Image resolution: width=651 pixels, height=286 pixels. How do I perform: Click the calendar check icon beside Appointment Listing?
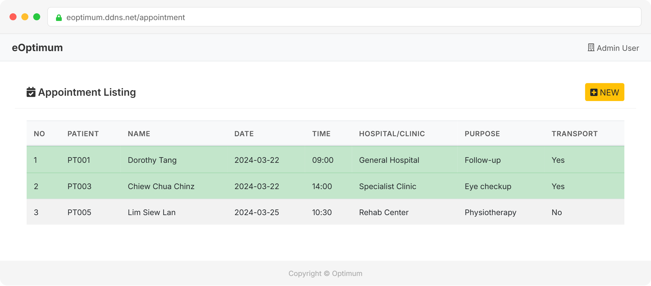[31, 92]
